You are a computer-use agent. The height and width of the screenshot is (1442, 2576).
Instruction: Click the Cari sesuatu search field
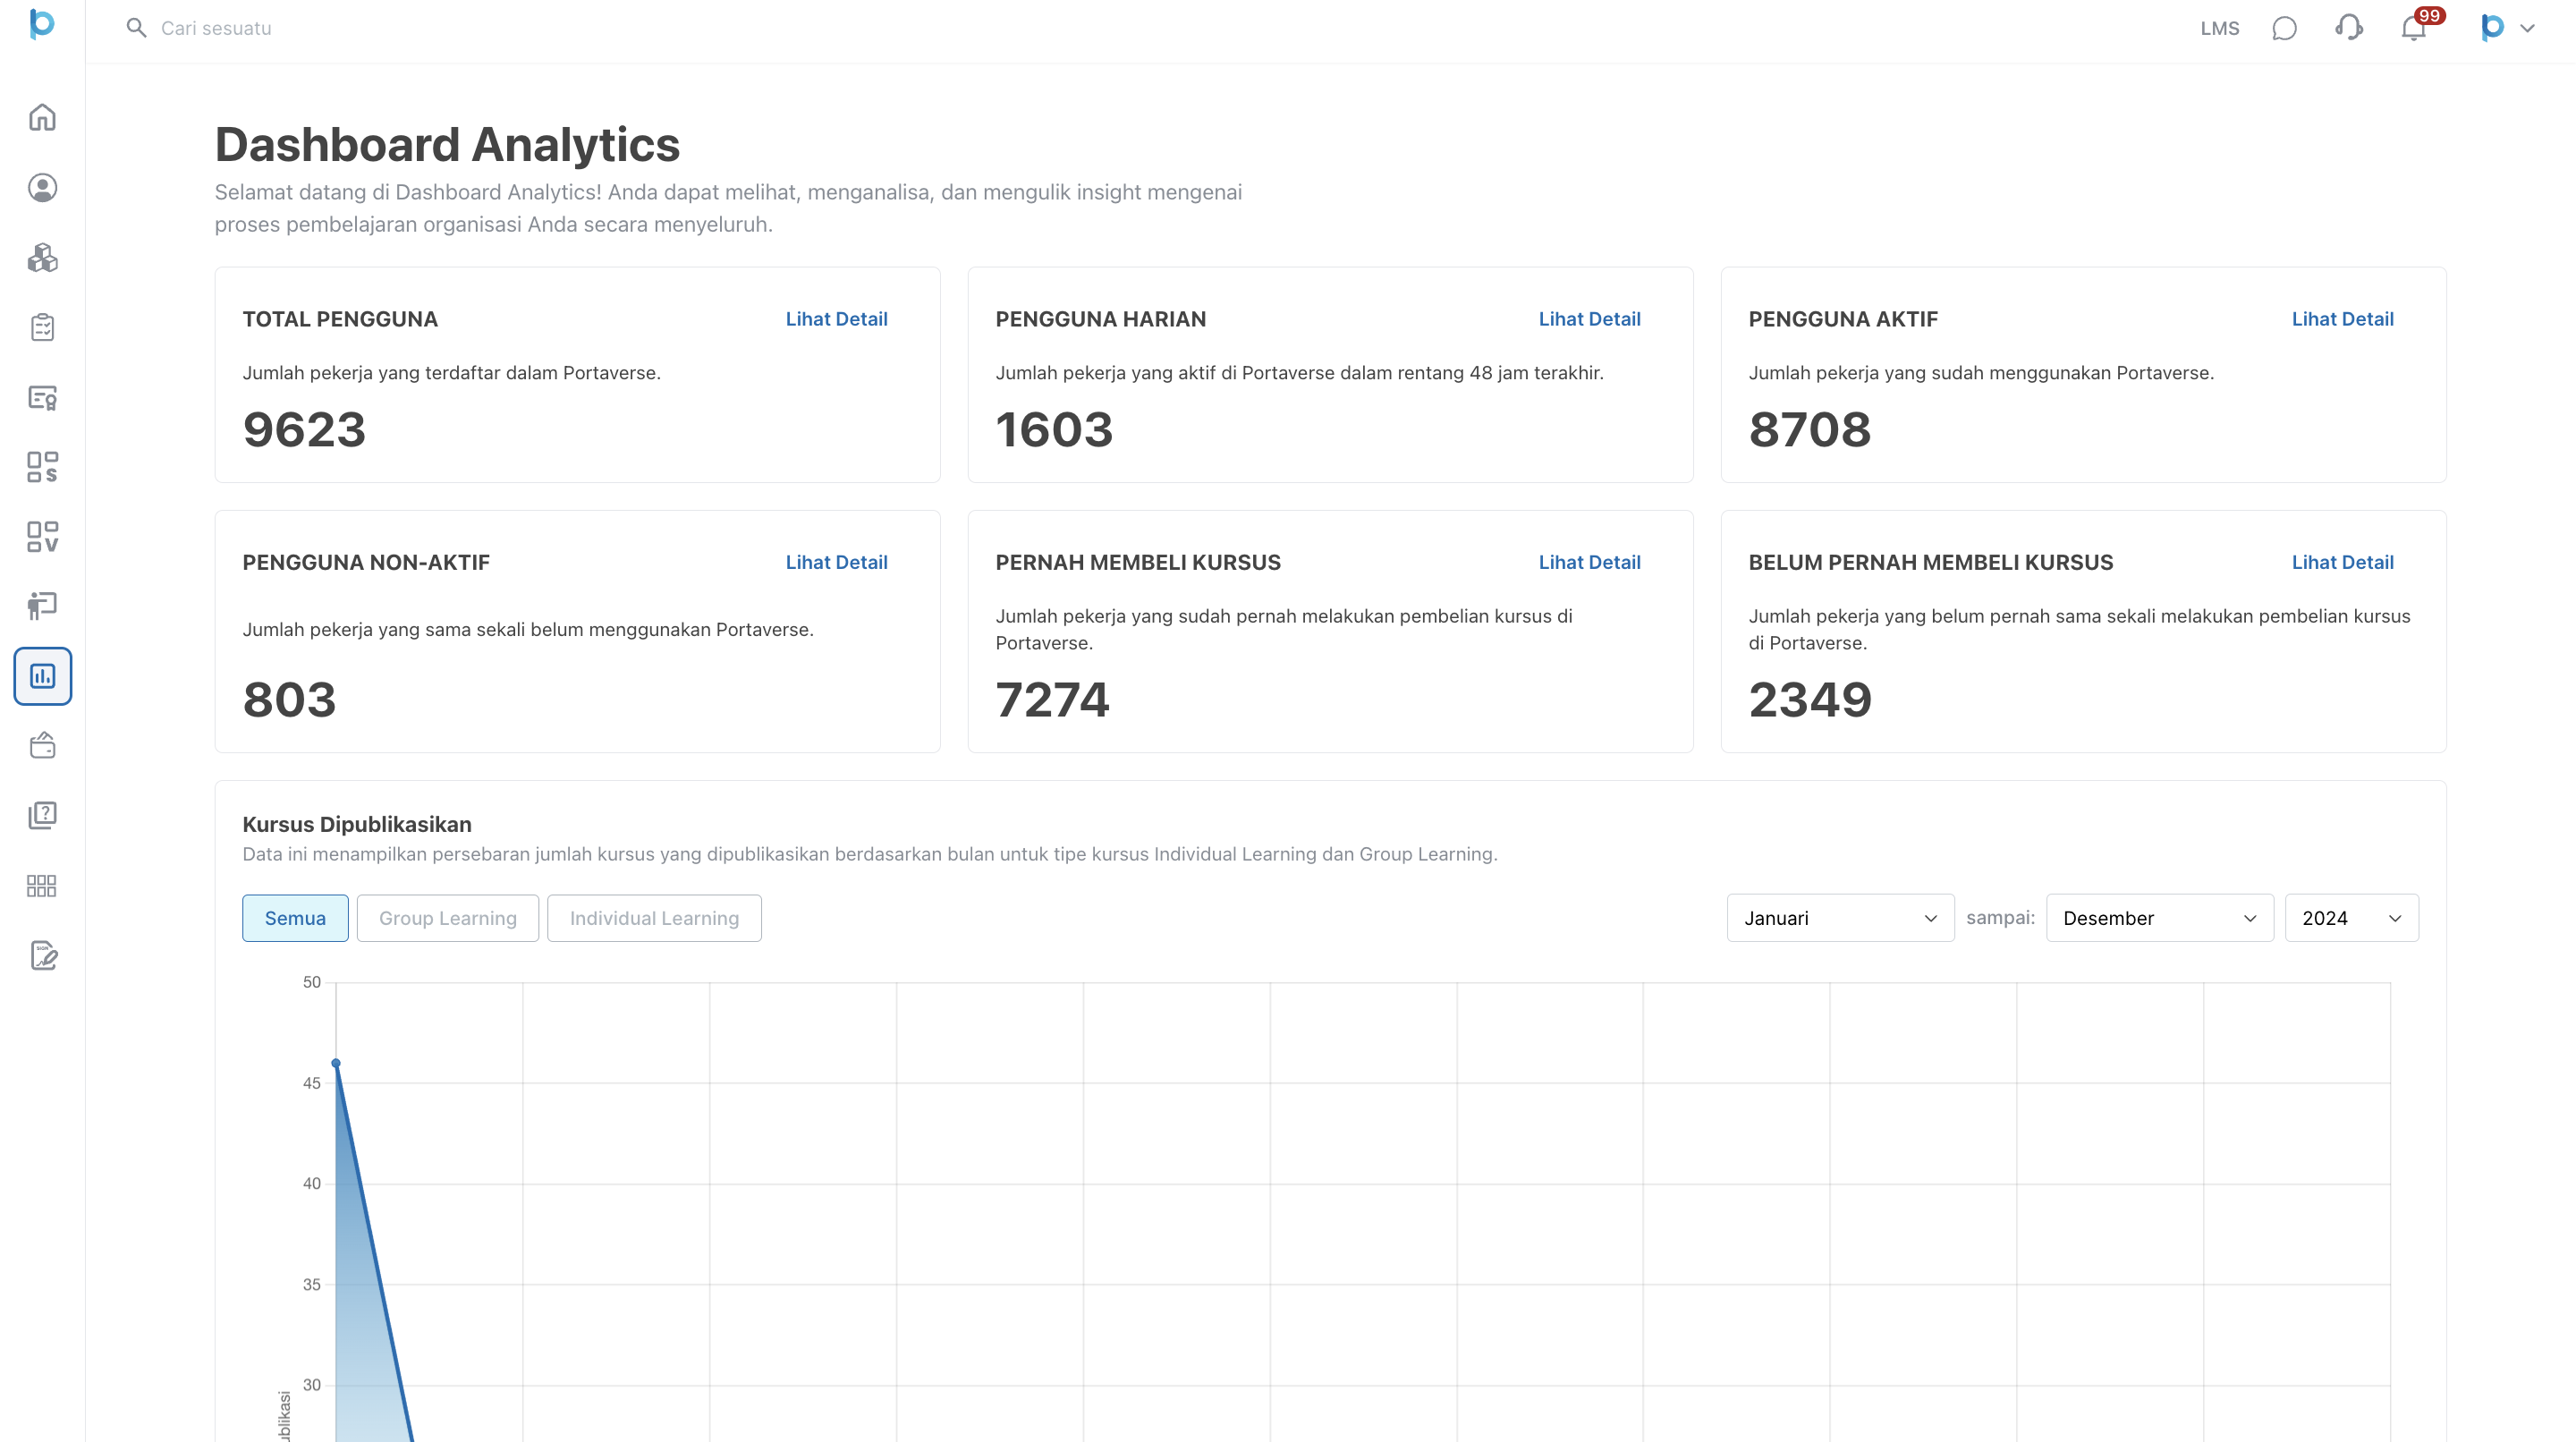(216, 28)
